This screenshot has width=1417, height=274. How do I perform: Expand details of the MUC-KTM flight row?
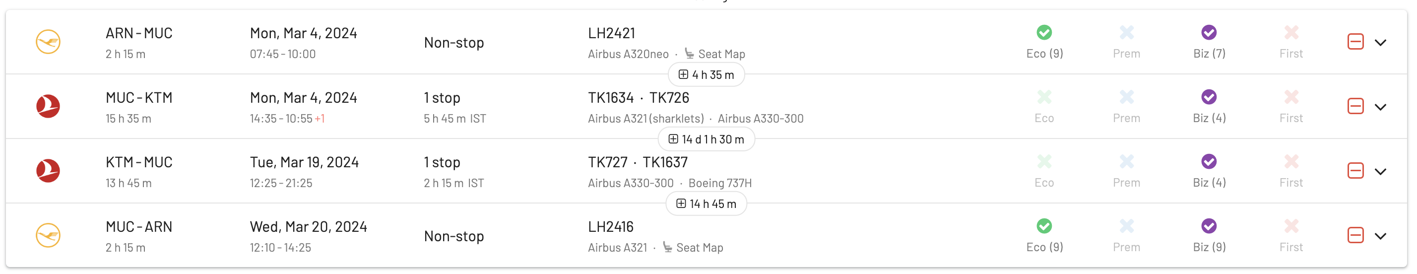[x=1380, y=107]
